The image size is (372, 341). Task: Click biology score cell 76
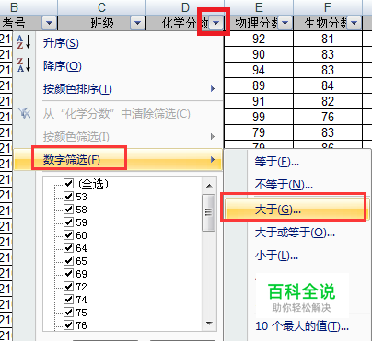tap(328, 117)
